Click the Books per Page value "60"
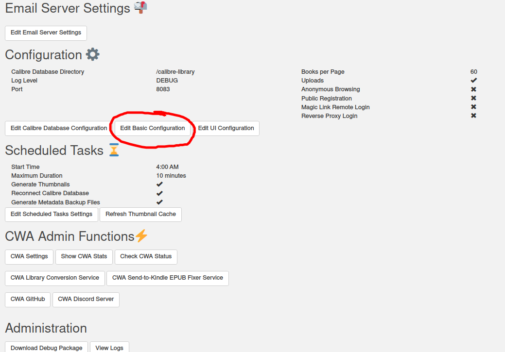The height and width of the screenshot is (352, 505). pos(474,72)
